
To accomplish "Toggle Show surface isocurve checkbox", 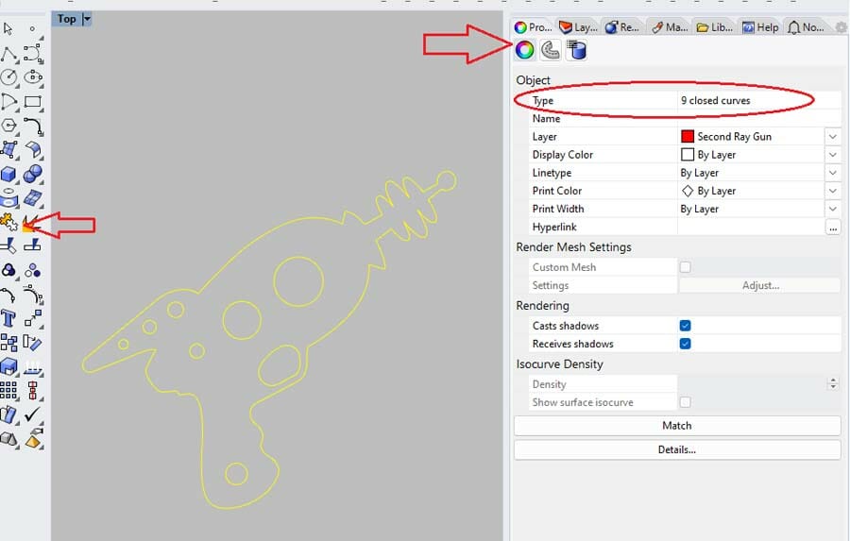I will (686, 402).
